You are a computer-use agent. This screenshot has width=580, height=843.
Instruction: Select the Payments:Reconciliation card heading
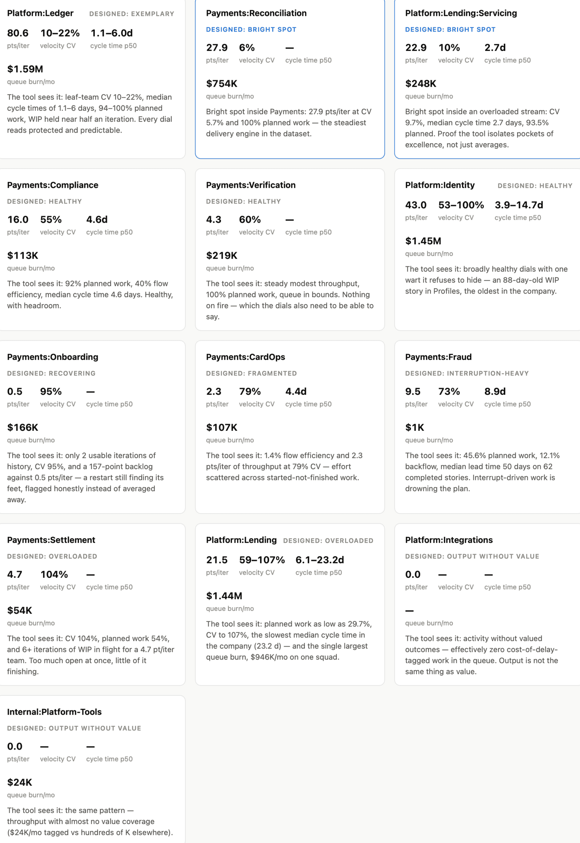click(x=256, y=13)
